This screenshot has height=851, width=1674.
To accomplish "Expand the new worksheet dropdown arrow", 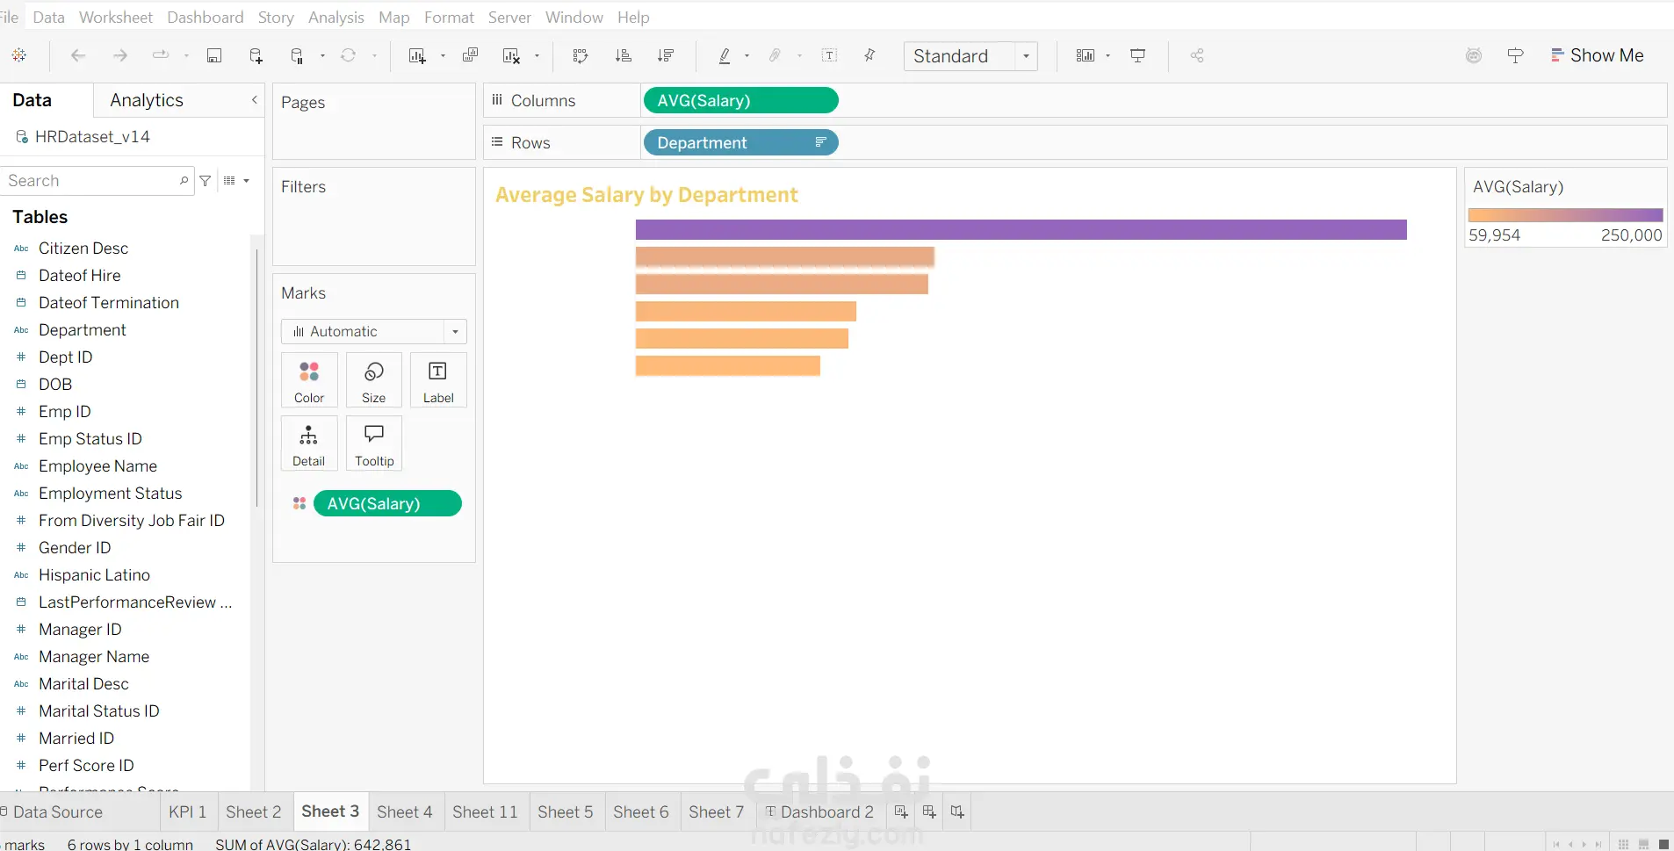I will coord(443,55).
